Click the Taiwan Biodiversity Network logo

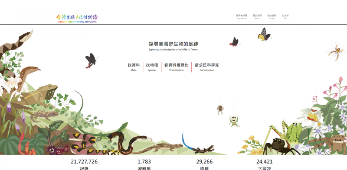point(77,19)
